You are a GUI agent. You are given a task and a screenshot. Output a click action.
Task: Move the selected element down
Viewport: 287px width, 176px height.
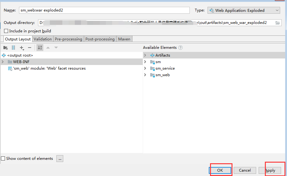click(x=56, y=48)
